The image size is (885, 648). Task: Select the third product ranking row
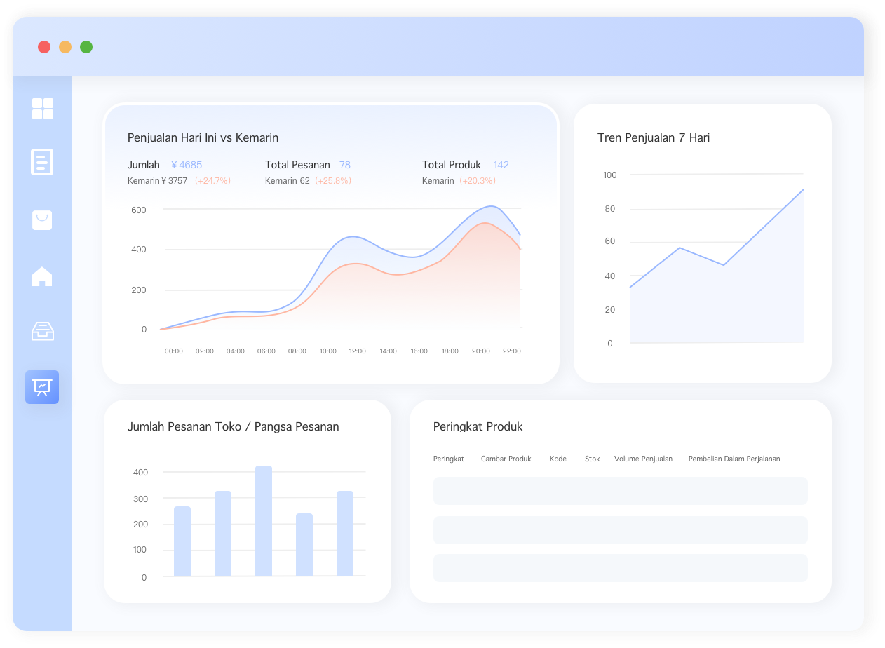[x=621, y=568]
